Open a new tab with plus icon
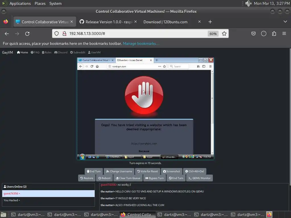This screenshot has height=218, width=291. tap(210, 22)
